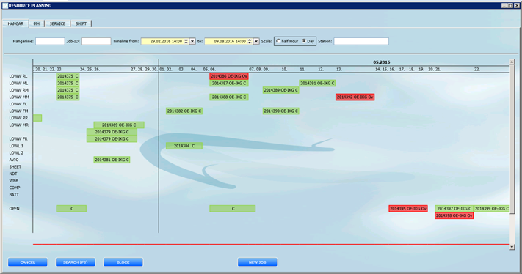The image size is (522, 274).
Task: Select job 2014389 OE-IKG C
Action: click(x=280, y=90)
